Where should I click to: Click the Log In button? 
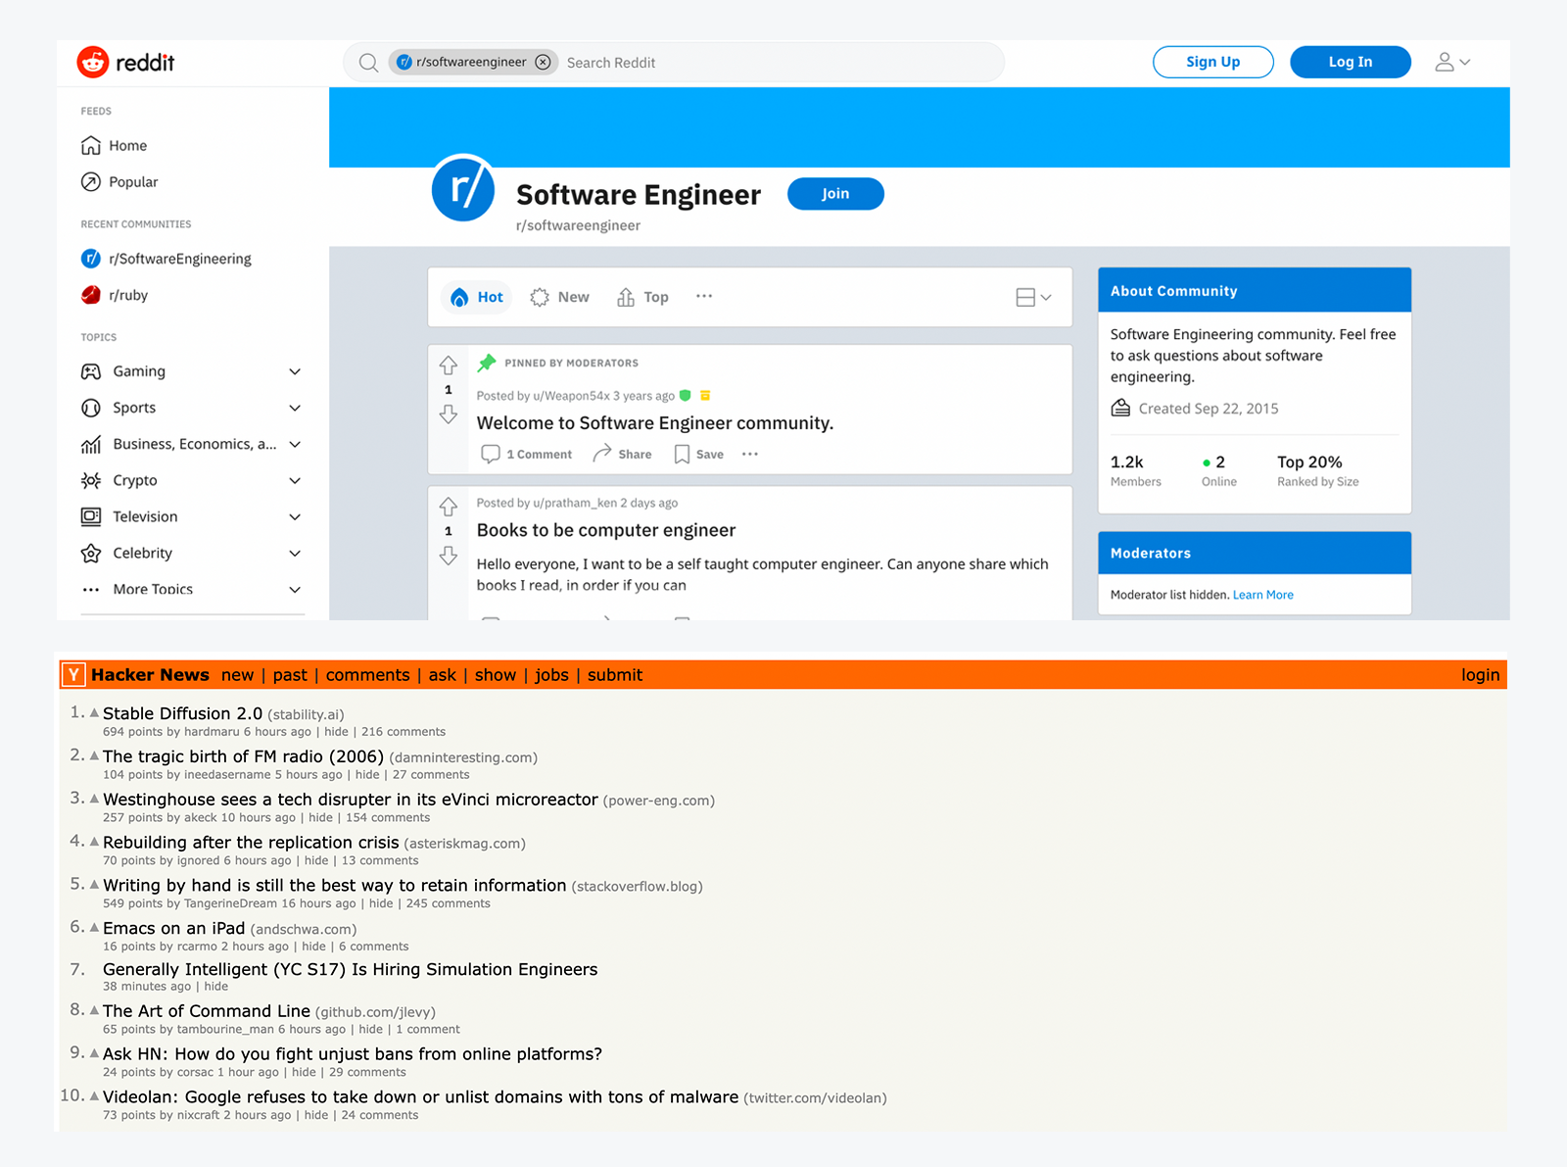1351,62
